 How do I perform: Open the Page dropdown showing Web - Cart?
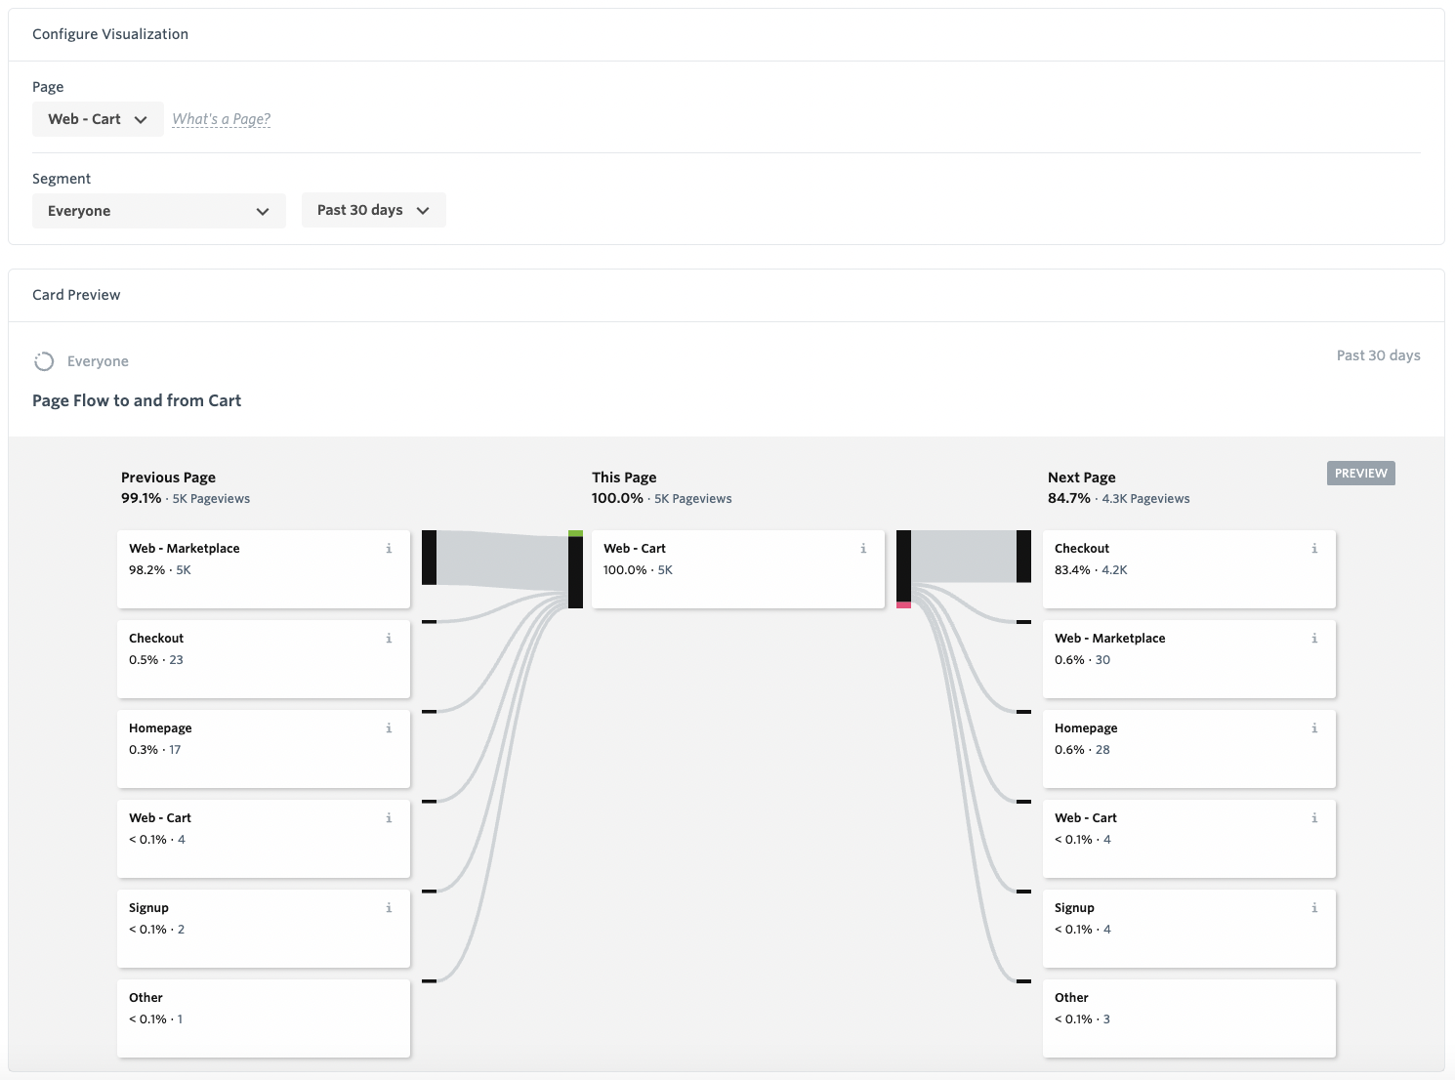click(x=98, y=118)
